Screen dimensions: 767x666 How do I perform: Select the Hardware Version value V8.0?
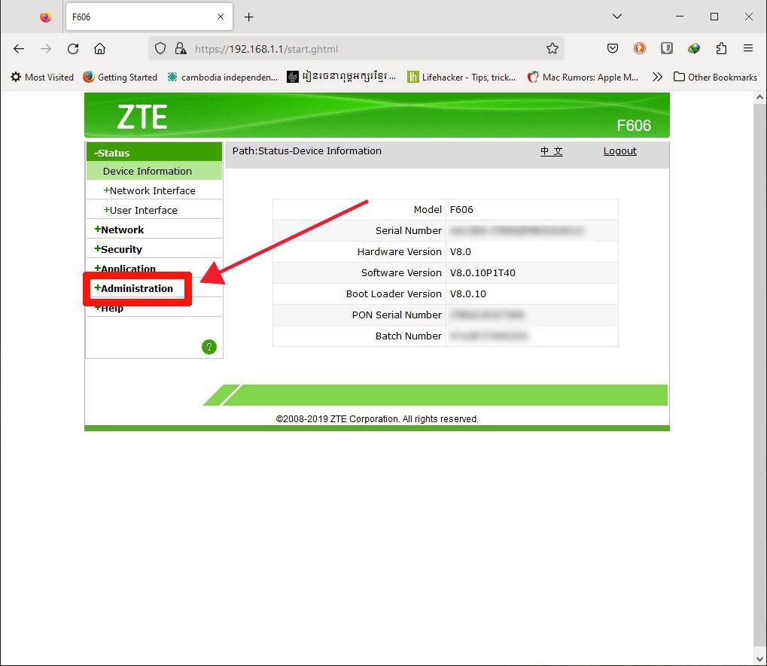point(461,252)
